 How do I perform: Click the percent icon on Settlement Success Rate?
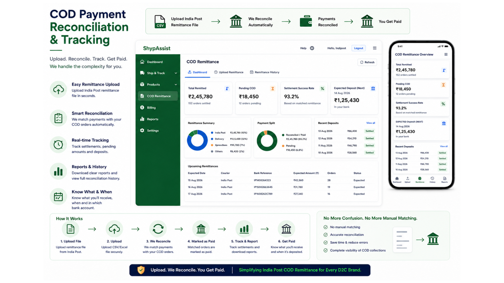pos(322,89)
